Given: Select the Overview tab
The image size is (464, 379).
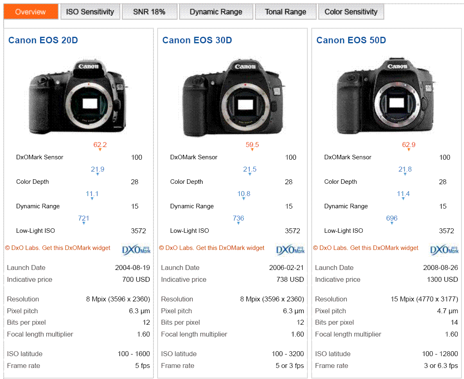Looking at the screenshot, I should click(x=31, y=12).
